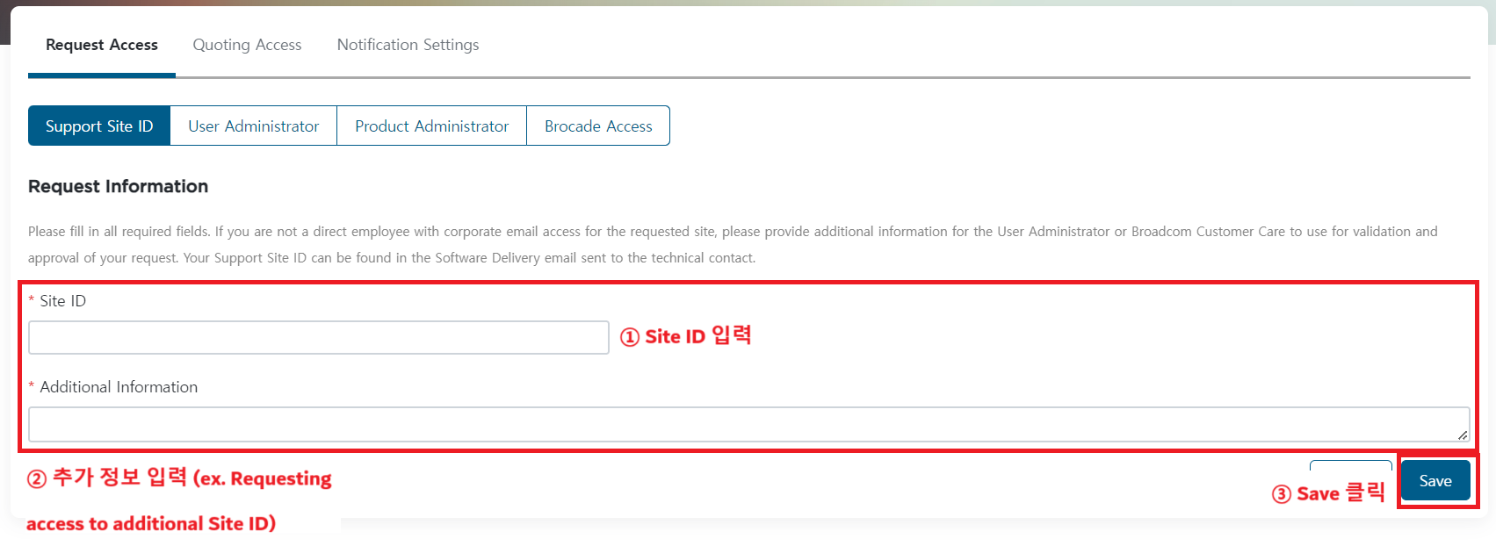Click the red "③ Save 클릭" annotation
Image resolution: width=1496 pixels, height=546 pixels.
1328,493
